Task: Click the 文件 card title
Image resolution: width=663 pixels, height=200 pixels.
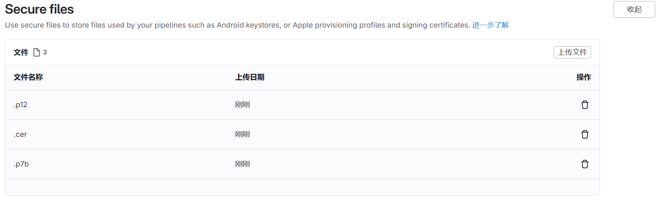Action: (21, 52)
